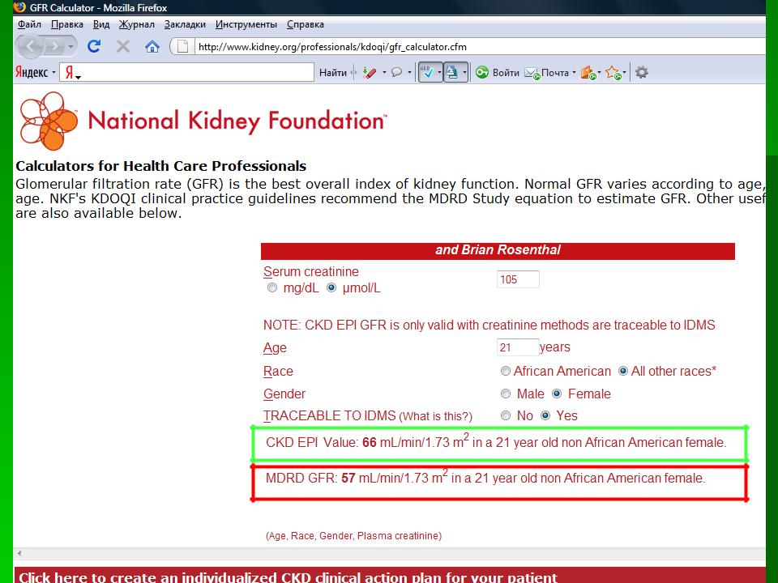Click the Serum creatinine label
The height and width of the screenshot is (583, 778).
click(311, 272)
